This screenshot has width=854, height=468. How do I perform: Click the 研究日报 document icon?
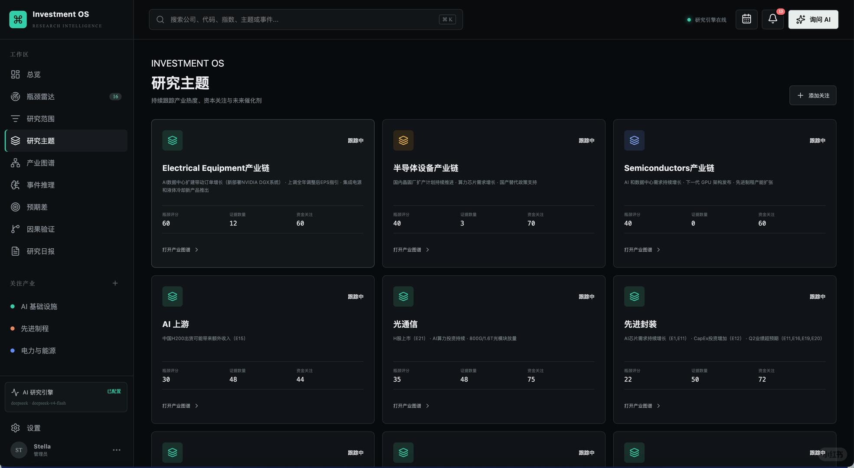[16, 251]
